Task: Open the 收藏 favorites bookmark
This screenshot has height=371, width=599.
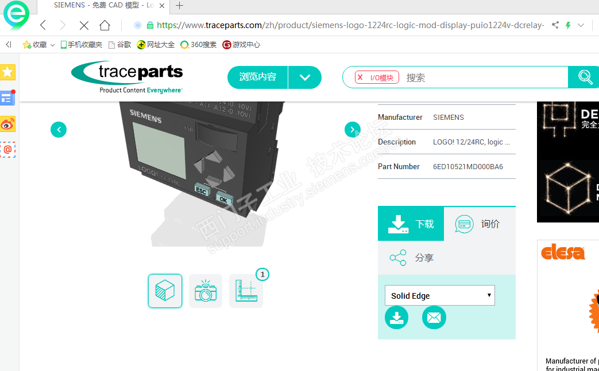Action: [x=35, y=45]
